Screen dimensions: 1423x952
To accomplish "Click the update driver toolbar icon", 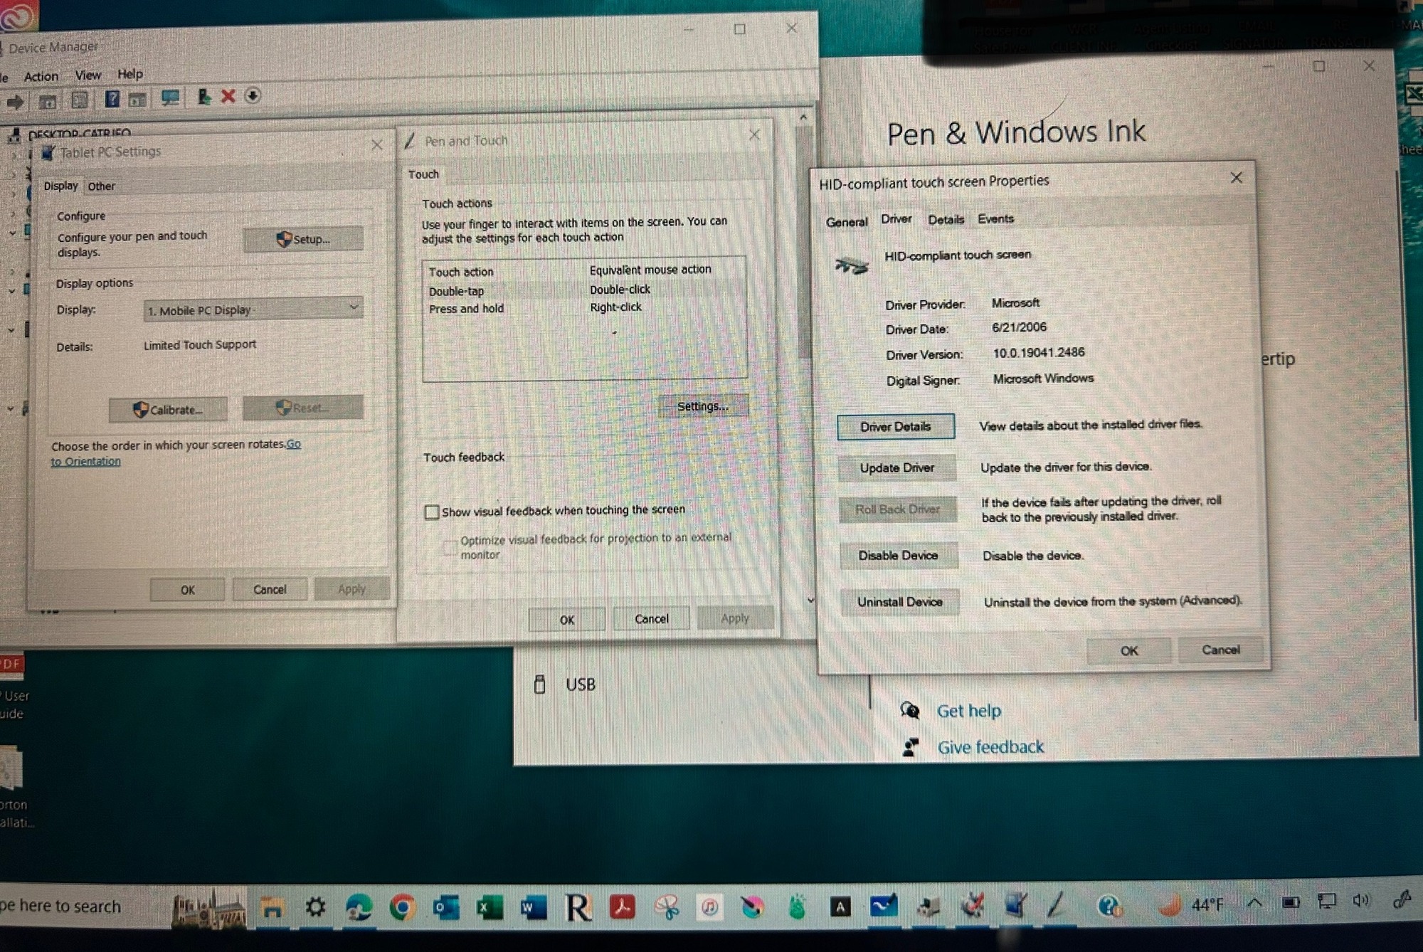I will pyautogui.click(x=204, y=97).
